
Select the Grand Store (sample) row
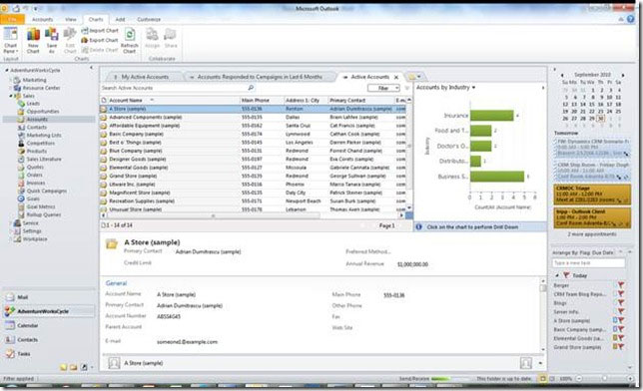(253, 176)
